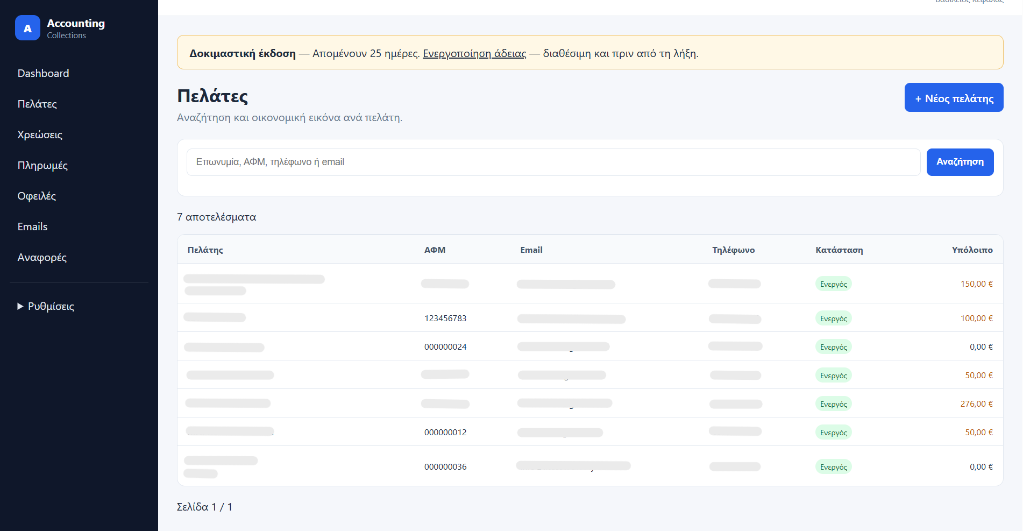Click the Σελίδα 1 / 1 pagination text

coord(204,507)
